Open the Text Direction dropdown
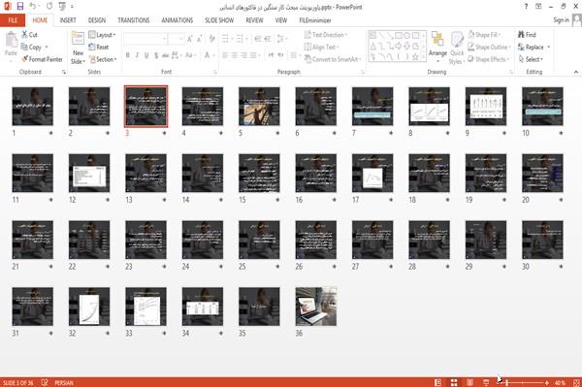 coord(326,35)
